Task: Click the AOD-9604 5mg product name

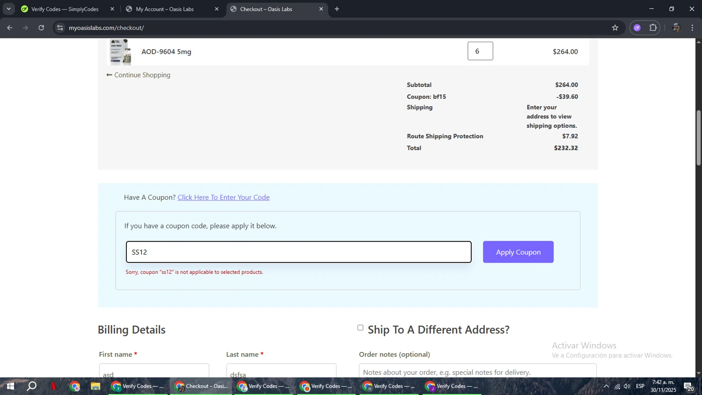Action: click(166, 51)
